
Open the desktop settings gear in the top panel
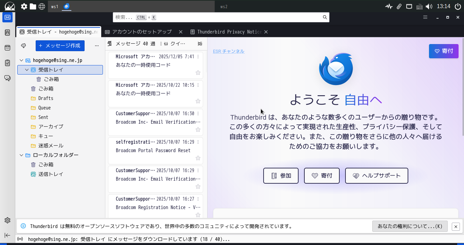tap(24, 6)
